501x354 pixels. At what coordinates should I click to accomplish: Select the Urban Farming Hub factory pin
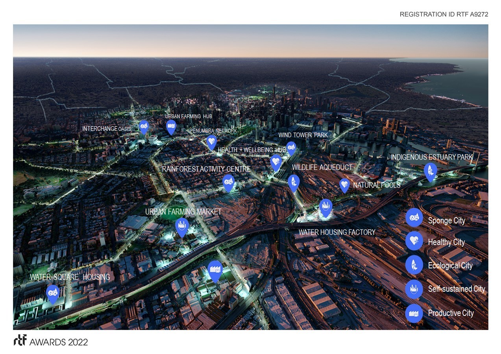point(171,126)
